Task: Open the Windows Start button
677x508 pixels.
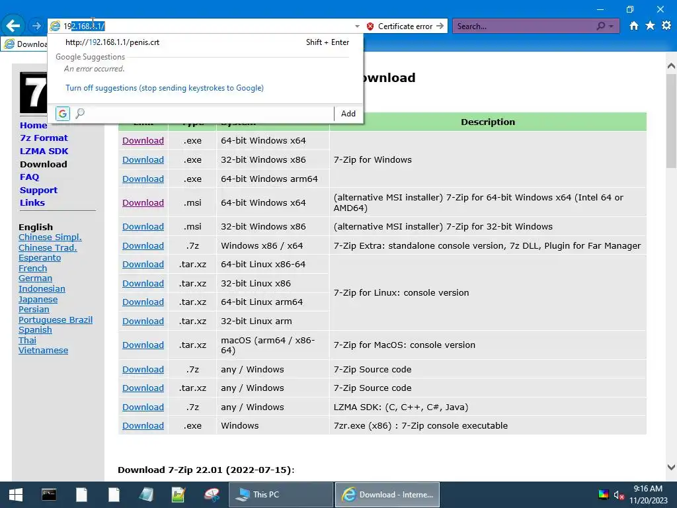Action: pyautogui.click(x=16, y=495)
